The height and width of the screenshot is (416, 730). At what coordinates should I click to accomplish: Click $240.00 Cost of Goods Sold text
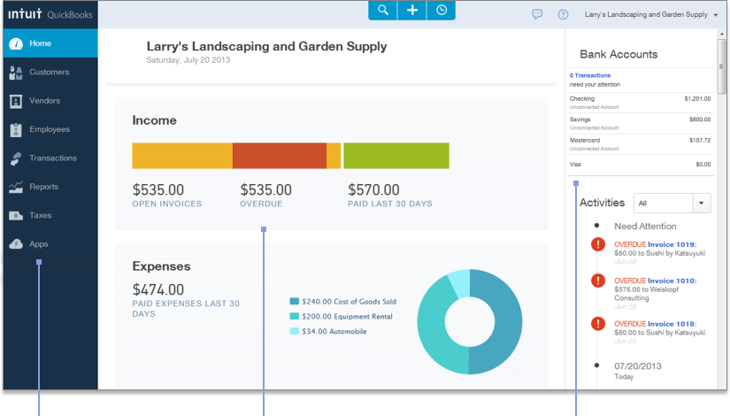(350, 302)
